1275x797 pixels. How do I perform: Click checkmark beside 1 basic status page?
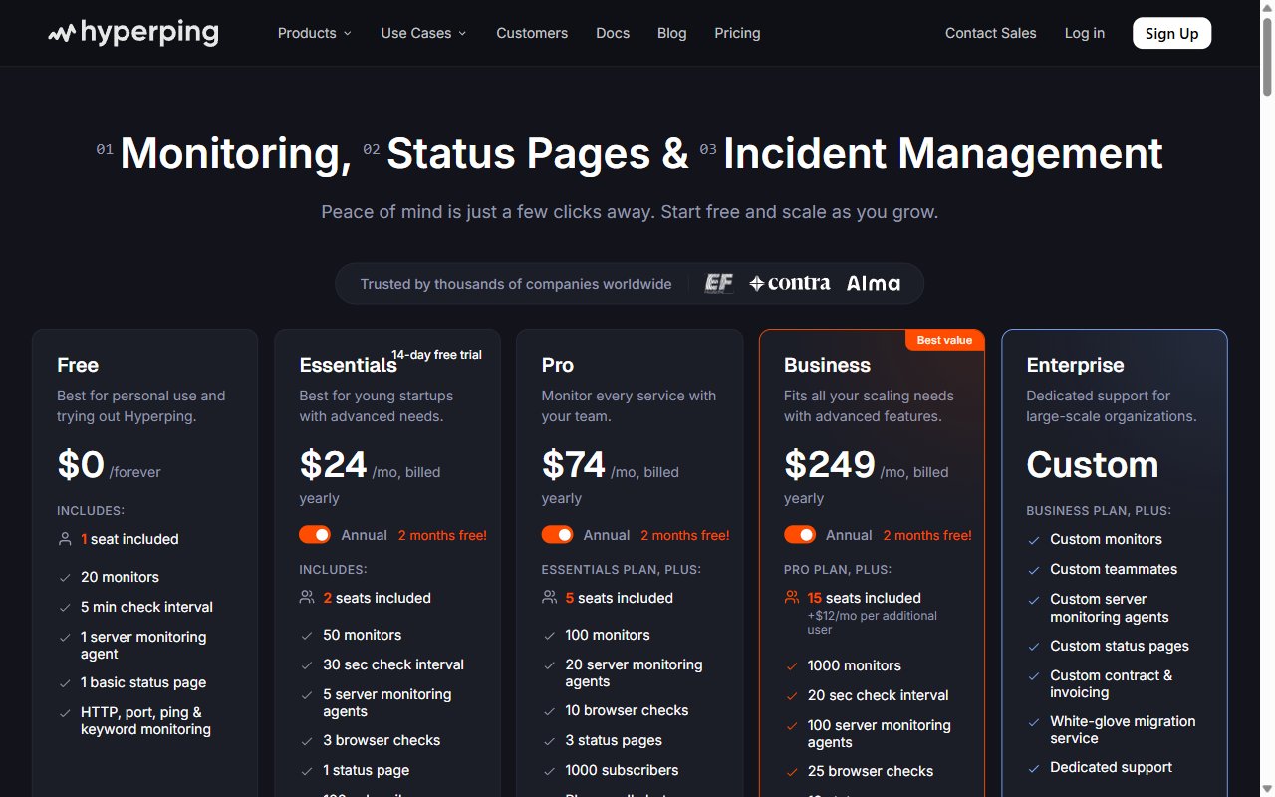(65, 682)
